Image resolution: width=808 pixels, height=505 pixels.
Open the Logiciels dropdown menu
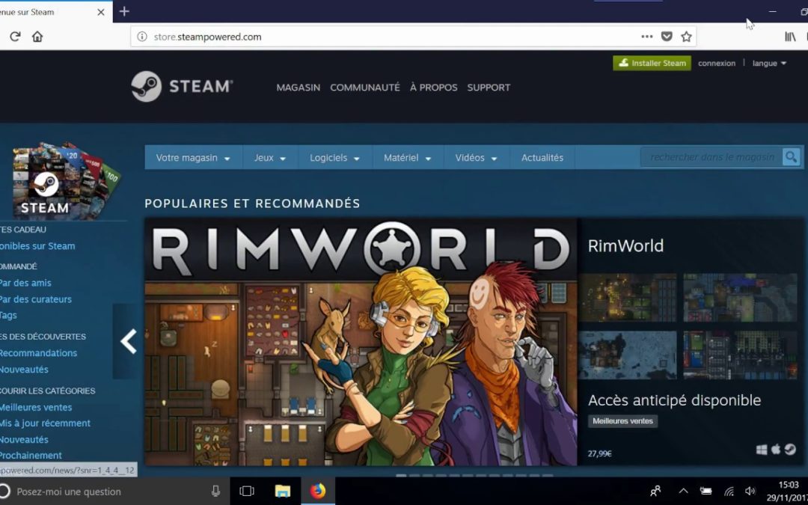[334, 157]
